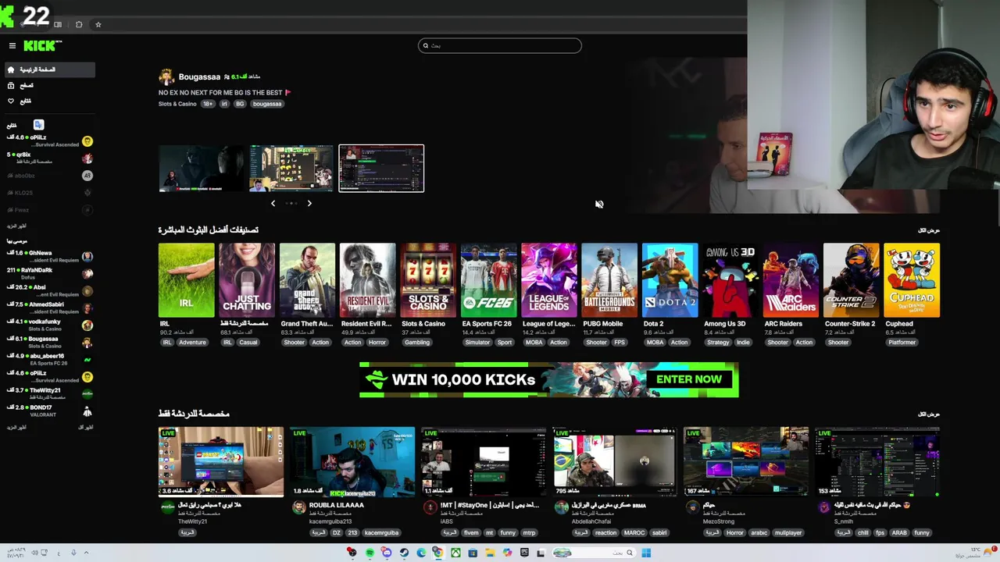
Task: Open qr8ix in the followed channels list
Action: coord(48,158)
